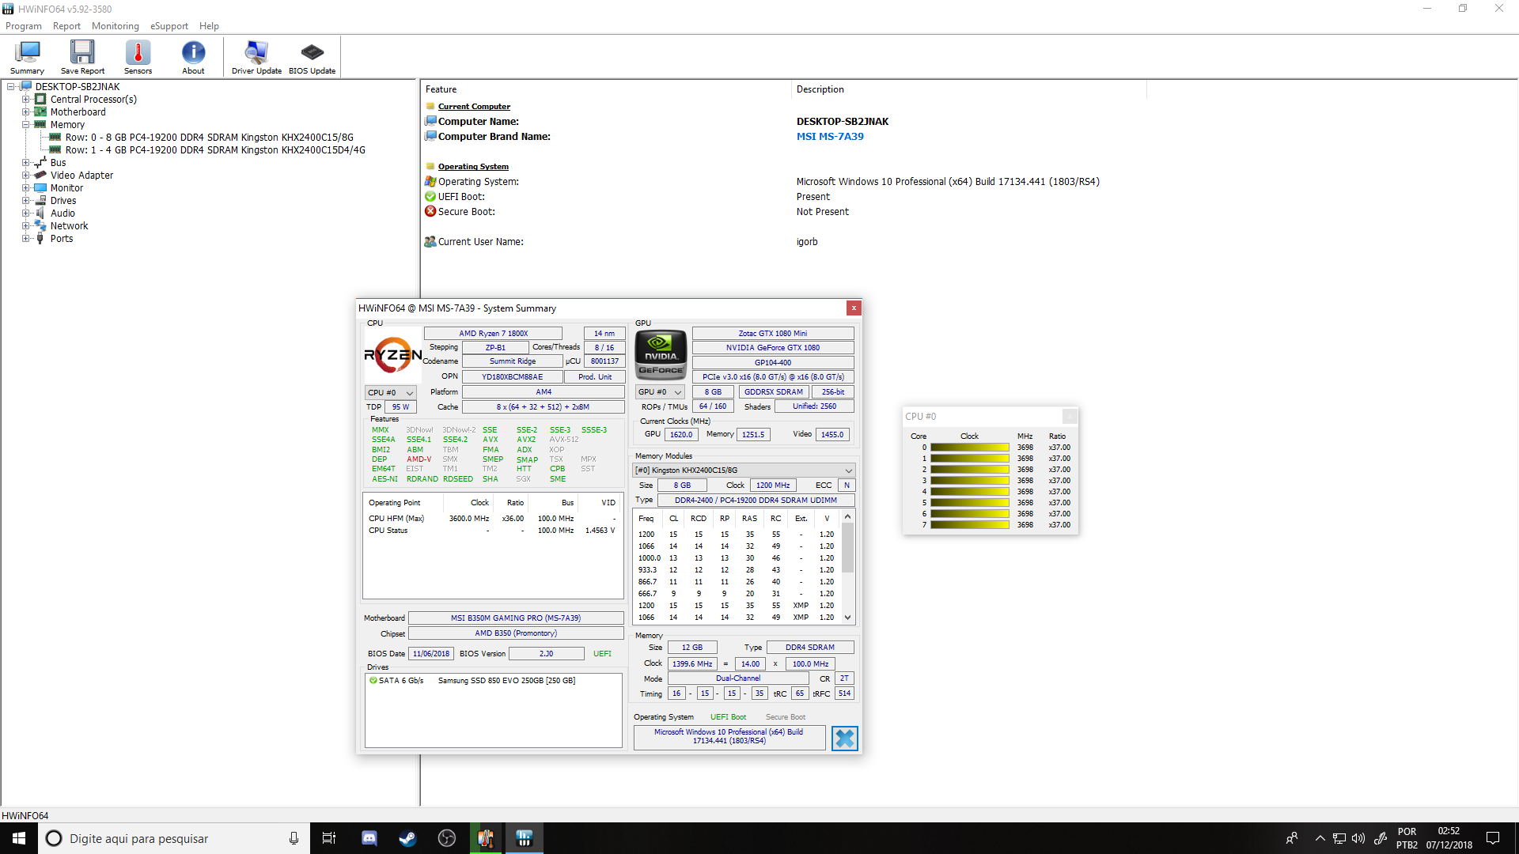The width and height of the screenshot is (1519, 854).
Task: Click the UEFI Boot green check icon
Action: (x=430, y=196)
